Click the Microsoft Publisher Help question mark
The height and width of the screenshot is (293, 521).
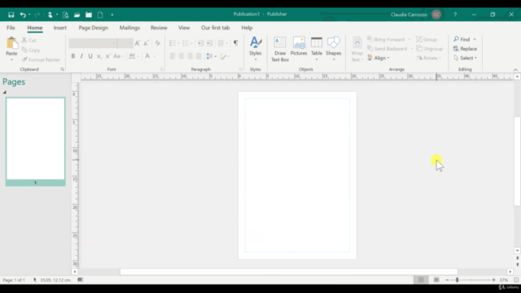[455, 15]
